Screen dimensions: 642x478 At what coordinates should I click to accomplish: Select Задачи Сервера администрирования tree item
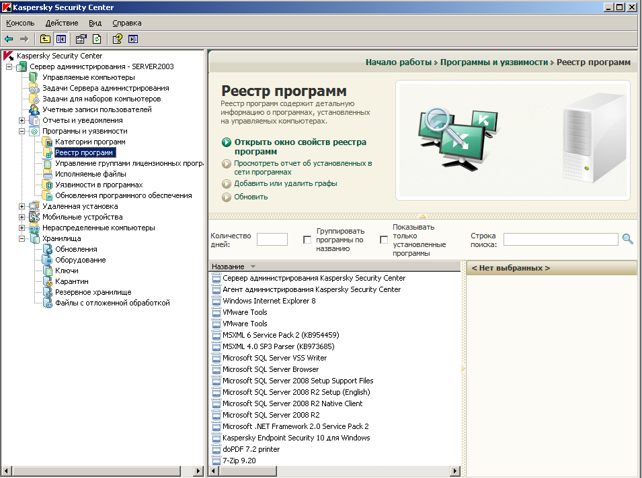(106, 89)
